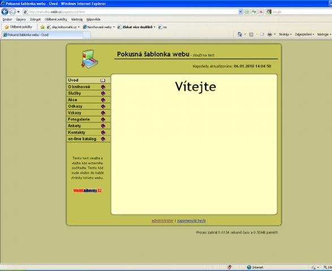Open the on-line katalog item
The width and height of the screenshot is (332, 271).
point(88,139)
